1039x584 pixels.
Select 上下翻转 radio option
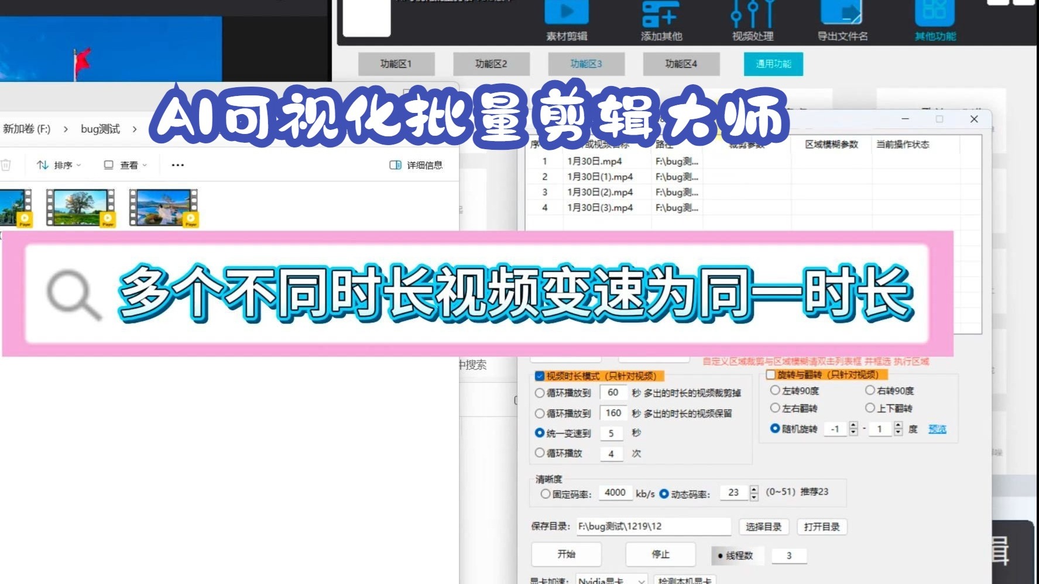870,408
